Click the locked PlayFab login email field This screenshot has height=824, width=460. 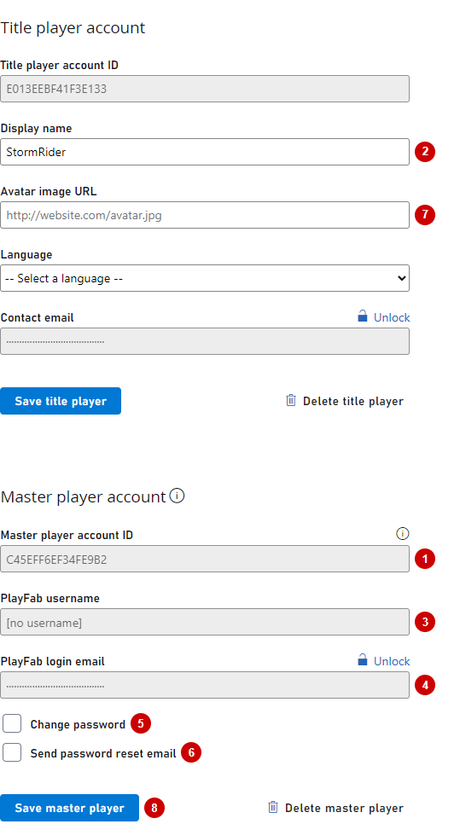tap(205, 685)
